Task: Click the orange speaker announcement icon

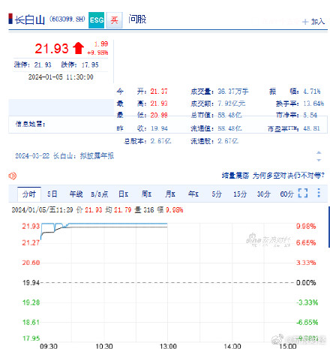Action: click(13, 176)
